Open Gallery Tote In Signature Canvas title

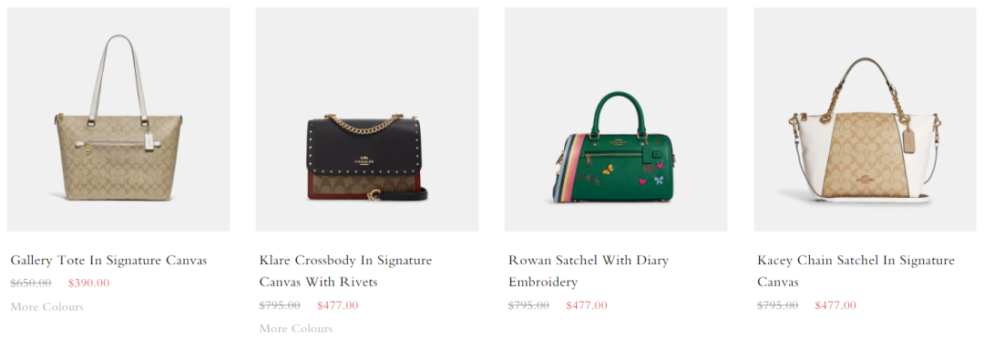coord(108,260)
